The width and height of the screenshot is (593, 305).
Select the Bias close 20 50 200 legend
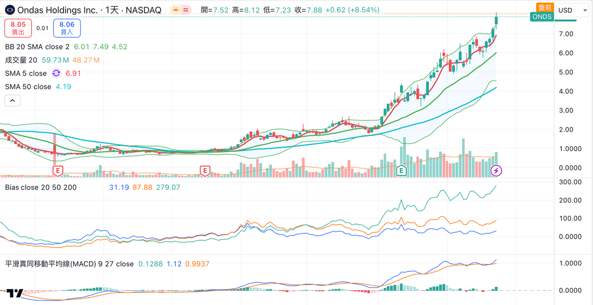point(41,188)
